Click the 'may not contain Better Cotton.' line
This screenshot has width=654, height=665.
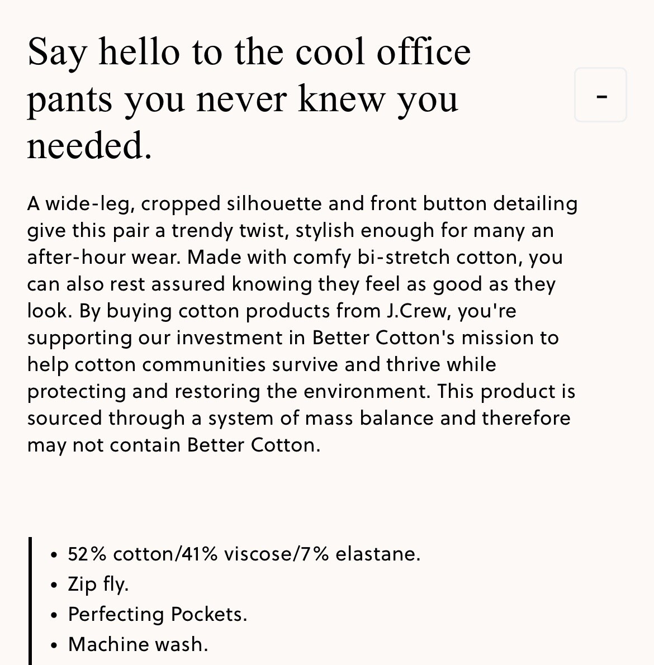coord(174,445)
